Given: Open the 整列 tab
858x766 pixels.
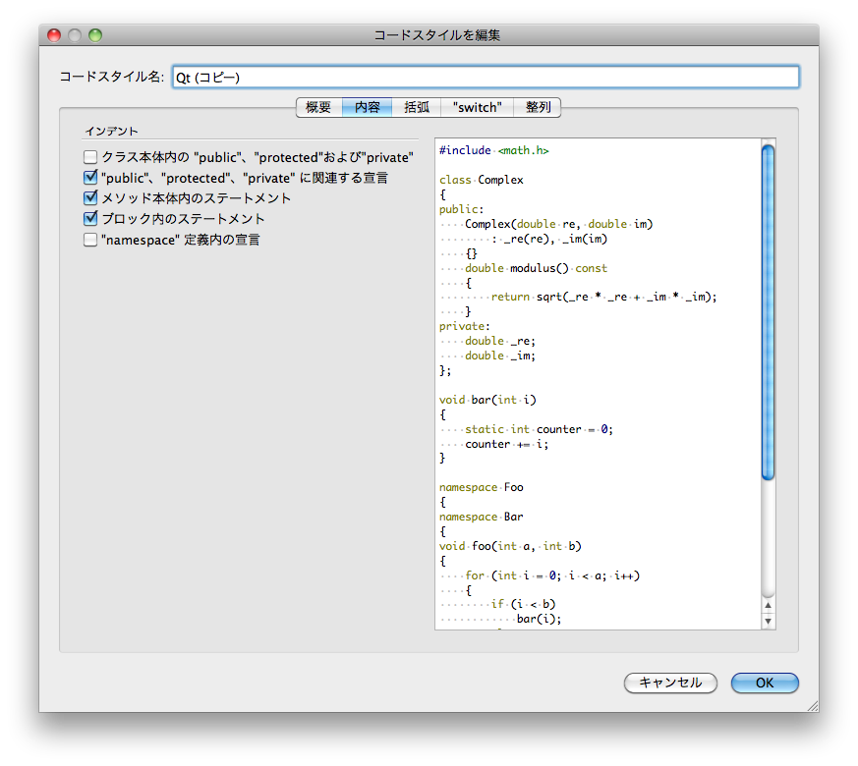Looking at the screenshot, I should [x=538, y=107].
